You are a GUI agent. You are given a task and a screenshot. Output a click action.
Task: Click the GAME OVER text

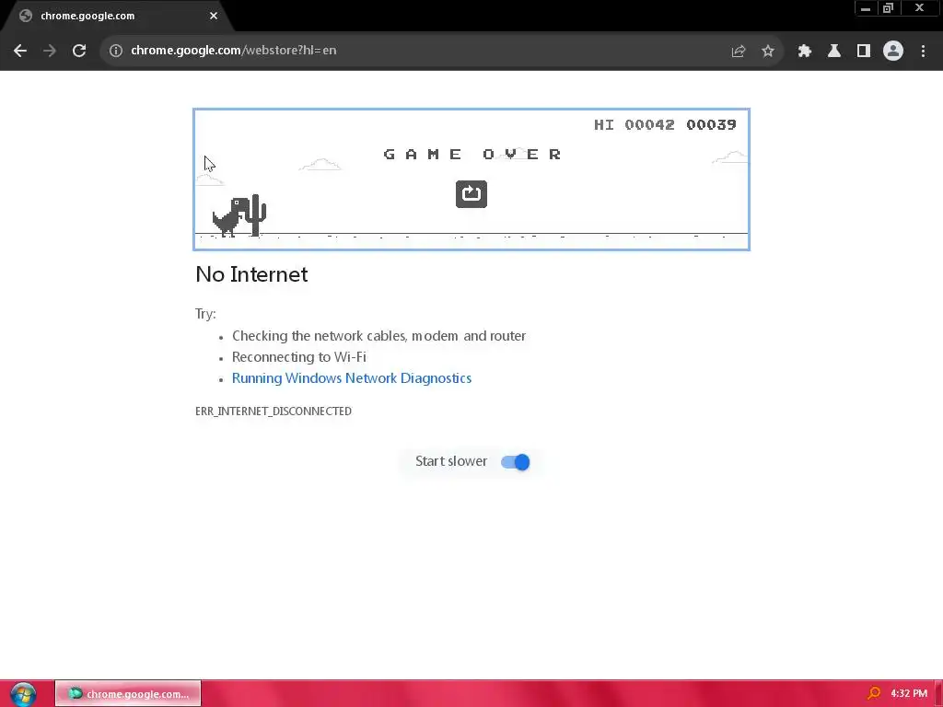click(472, 154)
